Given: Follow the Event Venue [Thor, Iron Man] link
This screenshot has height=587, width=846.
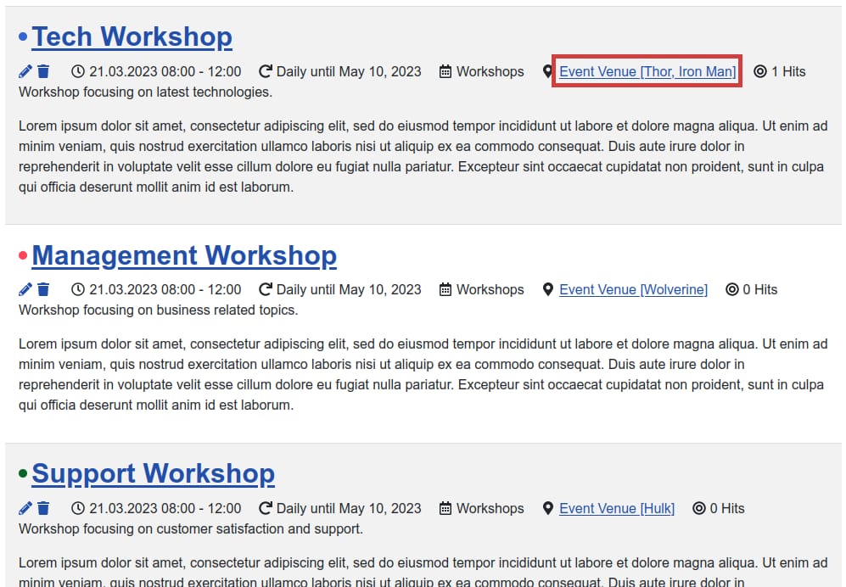Looking at the screenshot, I should point(647,72).
